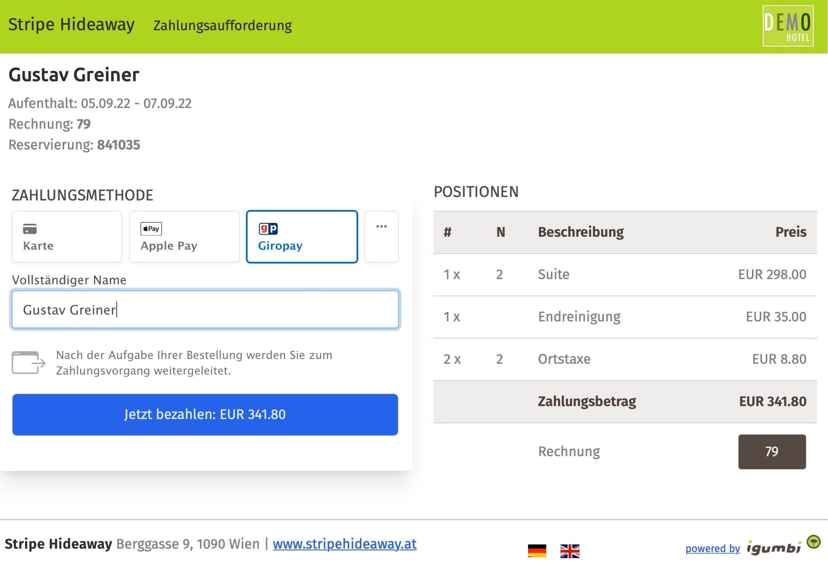The width and height of the screenshot is (828, 575).
Task: Open invoice number 79 button
Action: [772, 451]
